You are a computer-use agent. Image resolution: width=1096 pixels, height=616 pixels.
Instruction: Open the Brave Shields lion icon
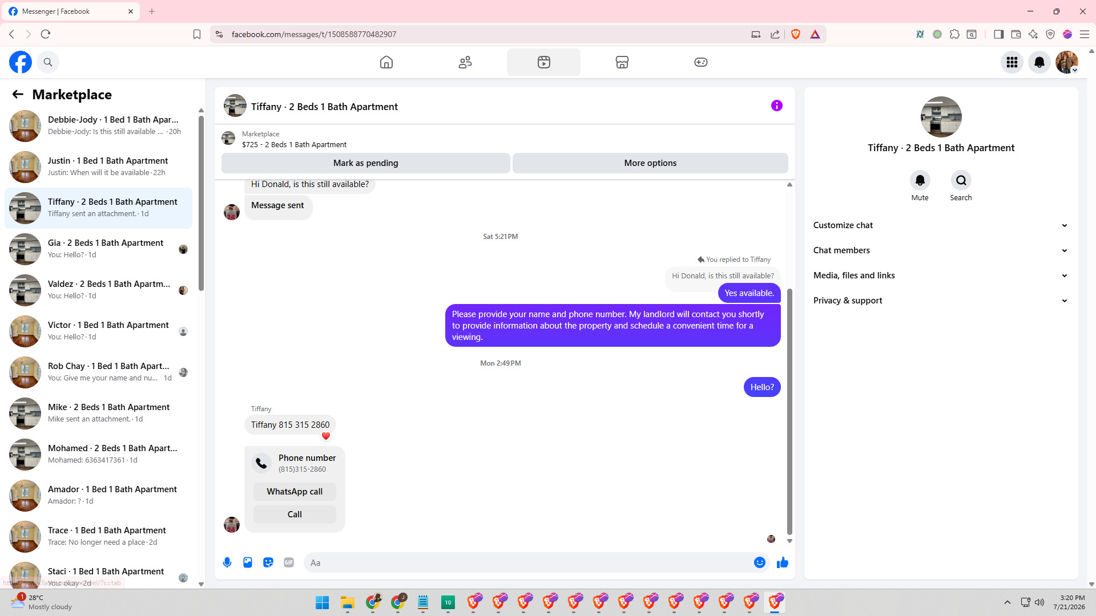click(x=796, y=34)
